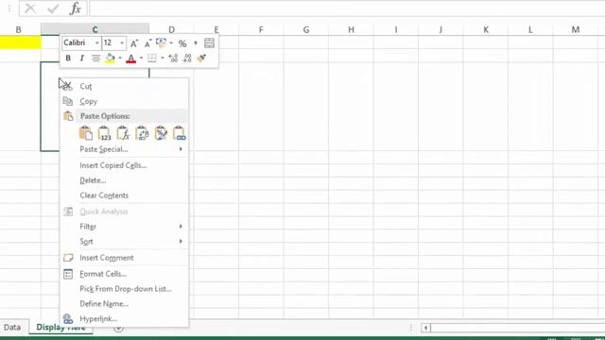Paste Values using the 123 icon

click(104, 133)
